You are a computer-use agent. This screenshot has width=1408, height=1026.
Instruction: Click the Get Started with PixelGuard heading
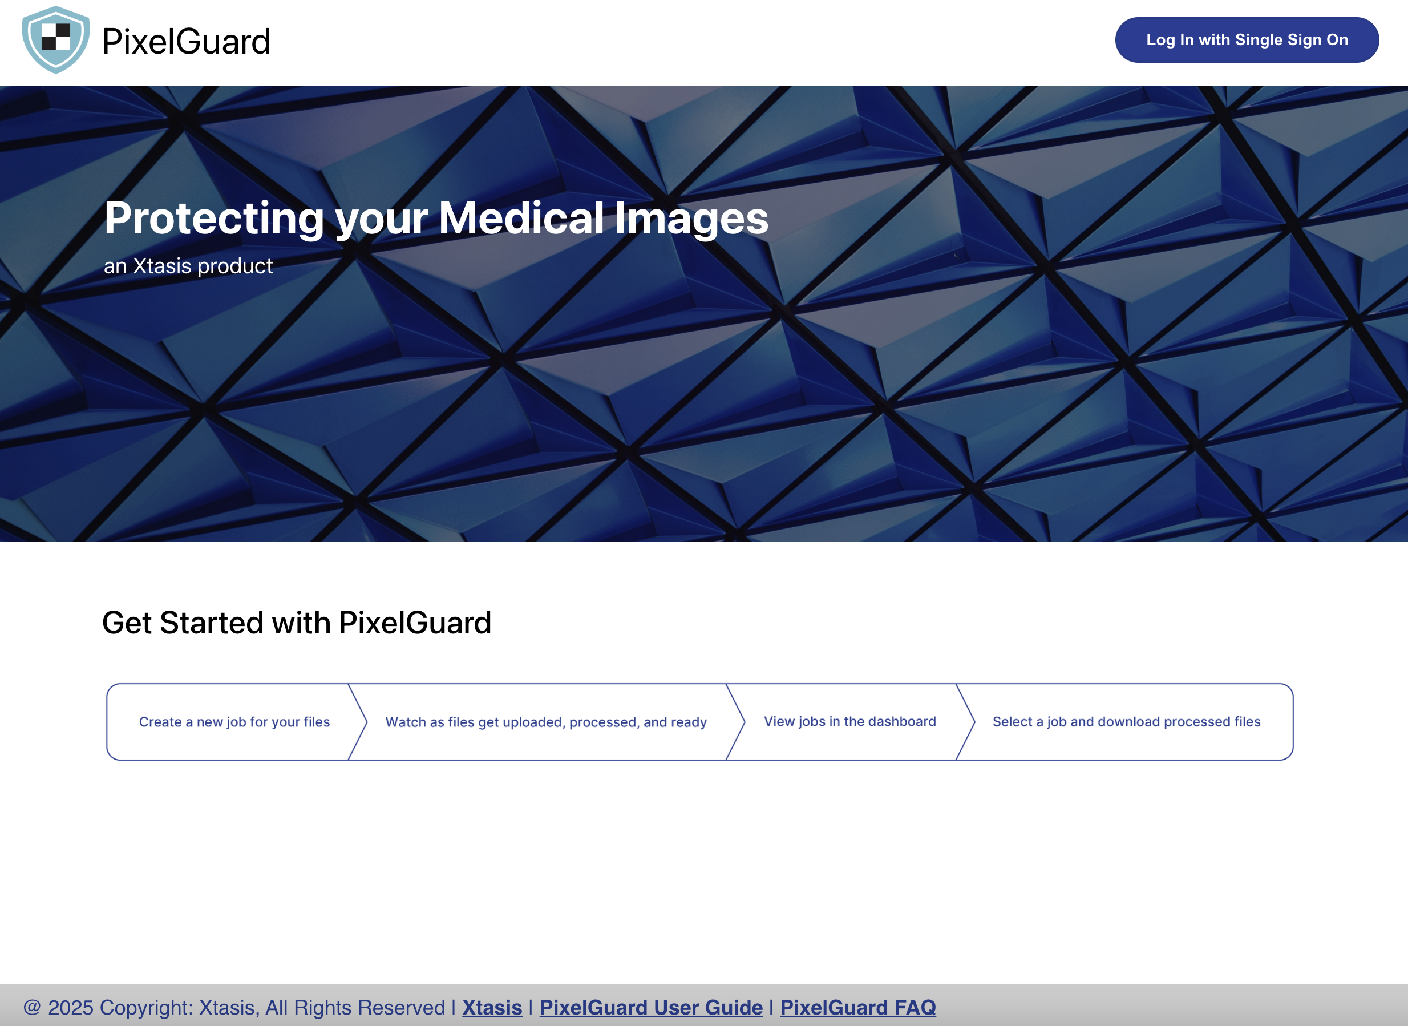click(x=296, y=623)
